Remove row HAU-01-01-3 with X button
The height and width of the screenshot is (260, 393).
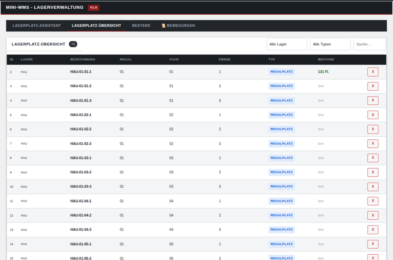pos(373,101)
